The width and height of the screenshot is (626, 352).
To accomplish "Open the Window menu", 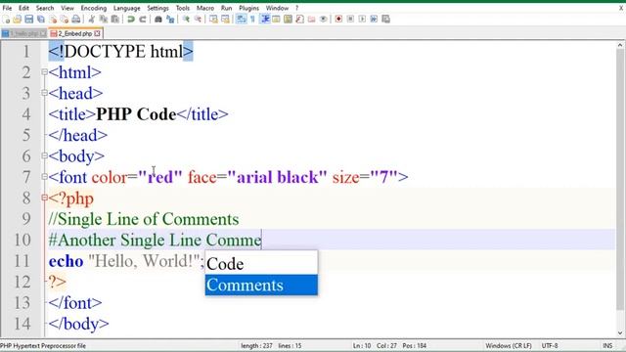I will pos(277,8).
